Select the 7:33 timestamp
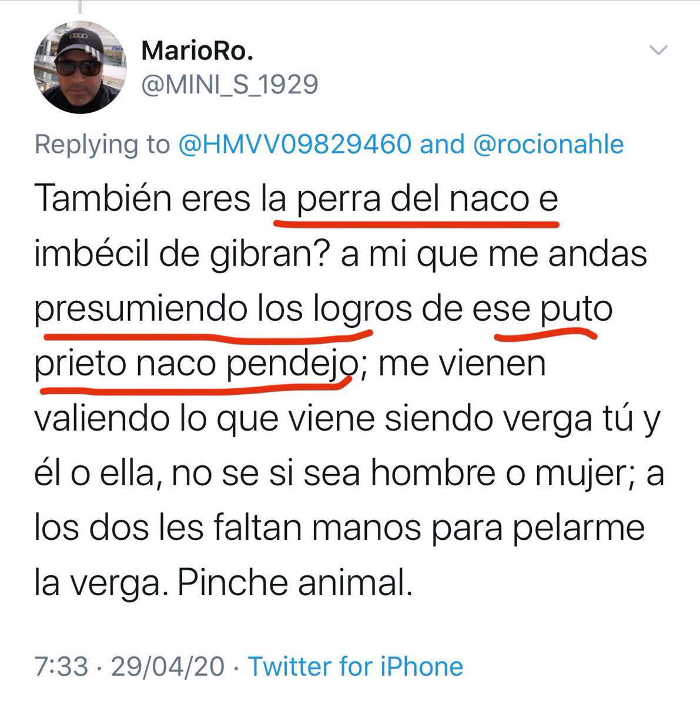 point(61,667)
